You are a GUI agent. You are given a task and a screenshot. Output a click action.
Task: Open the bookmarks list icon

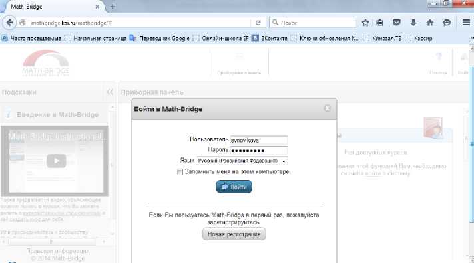(380, 23)
